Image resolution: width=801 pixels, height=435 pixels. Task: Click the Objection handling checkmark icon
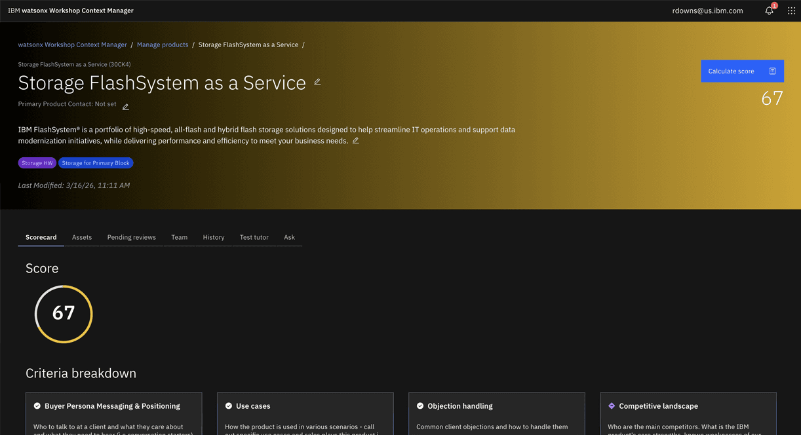click(420, 406)
